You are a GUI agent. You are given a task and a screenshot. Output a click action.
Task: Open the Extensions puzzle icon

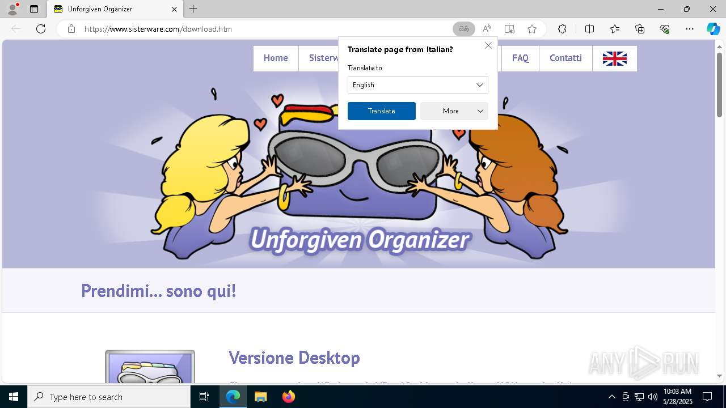[562, 29]
